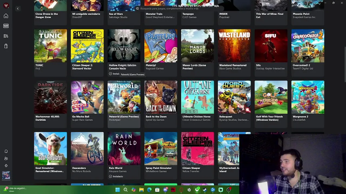Open the Lista de seguimiento widget
The image size is (346, 194).
point(15,189)
